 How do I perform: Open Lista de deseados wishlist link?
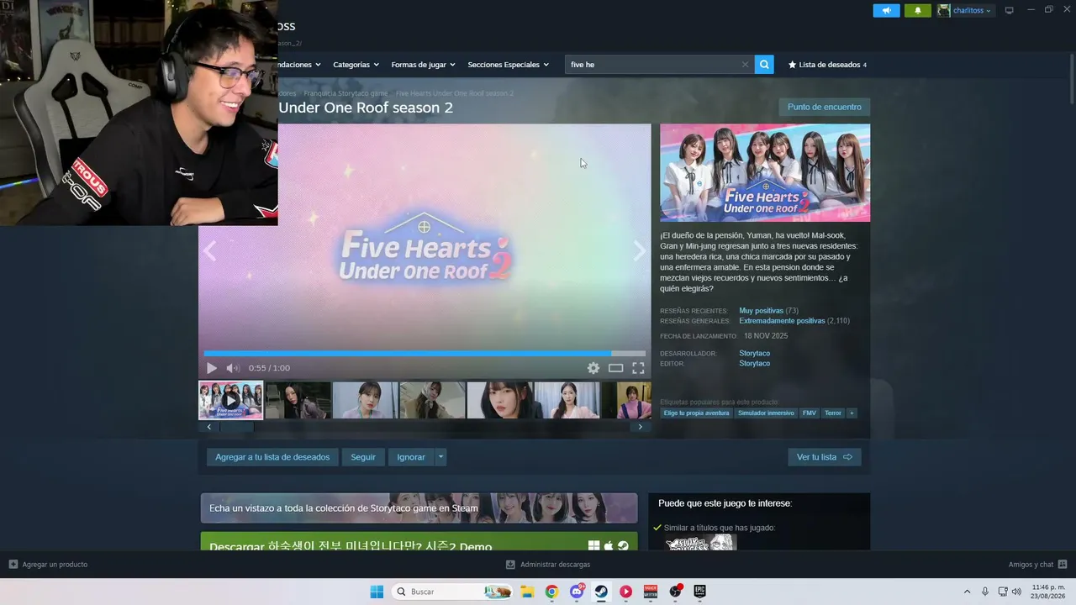tap(827, 65)
